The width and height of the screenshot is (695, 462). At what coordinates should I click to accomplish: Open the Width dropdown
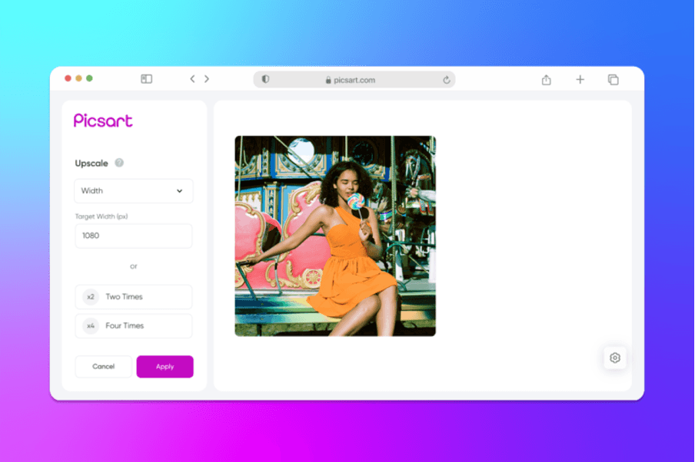pos(133,190)
